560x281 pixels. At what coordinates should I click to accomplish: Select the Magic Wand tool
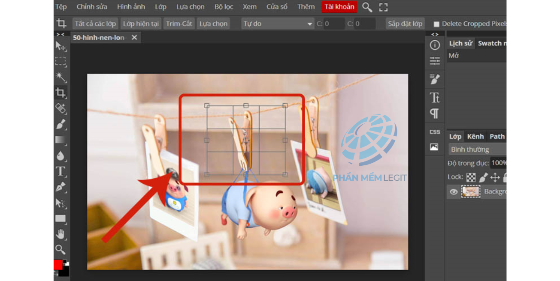[x=61, y=77]
